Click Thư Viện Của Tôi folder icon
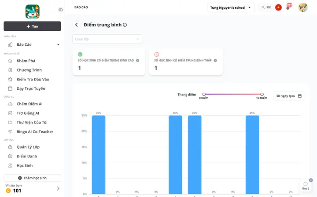Image resolution: width=317 pixels, height=197 pixels. point(10,122)
